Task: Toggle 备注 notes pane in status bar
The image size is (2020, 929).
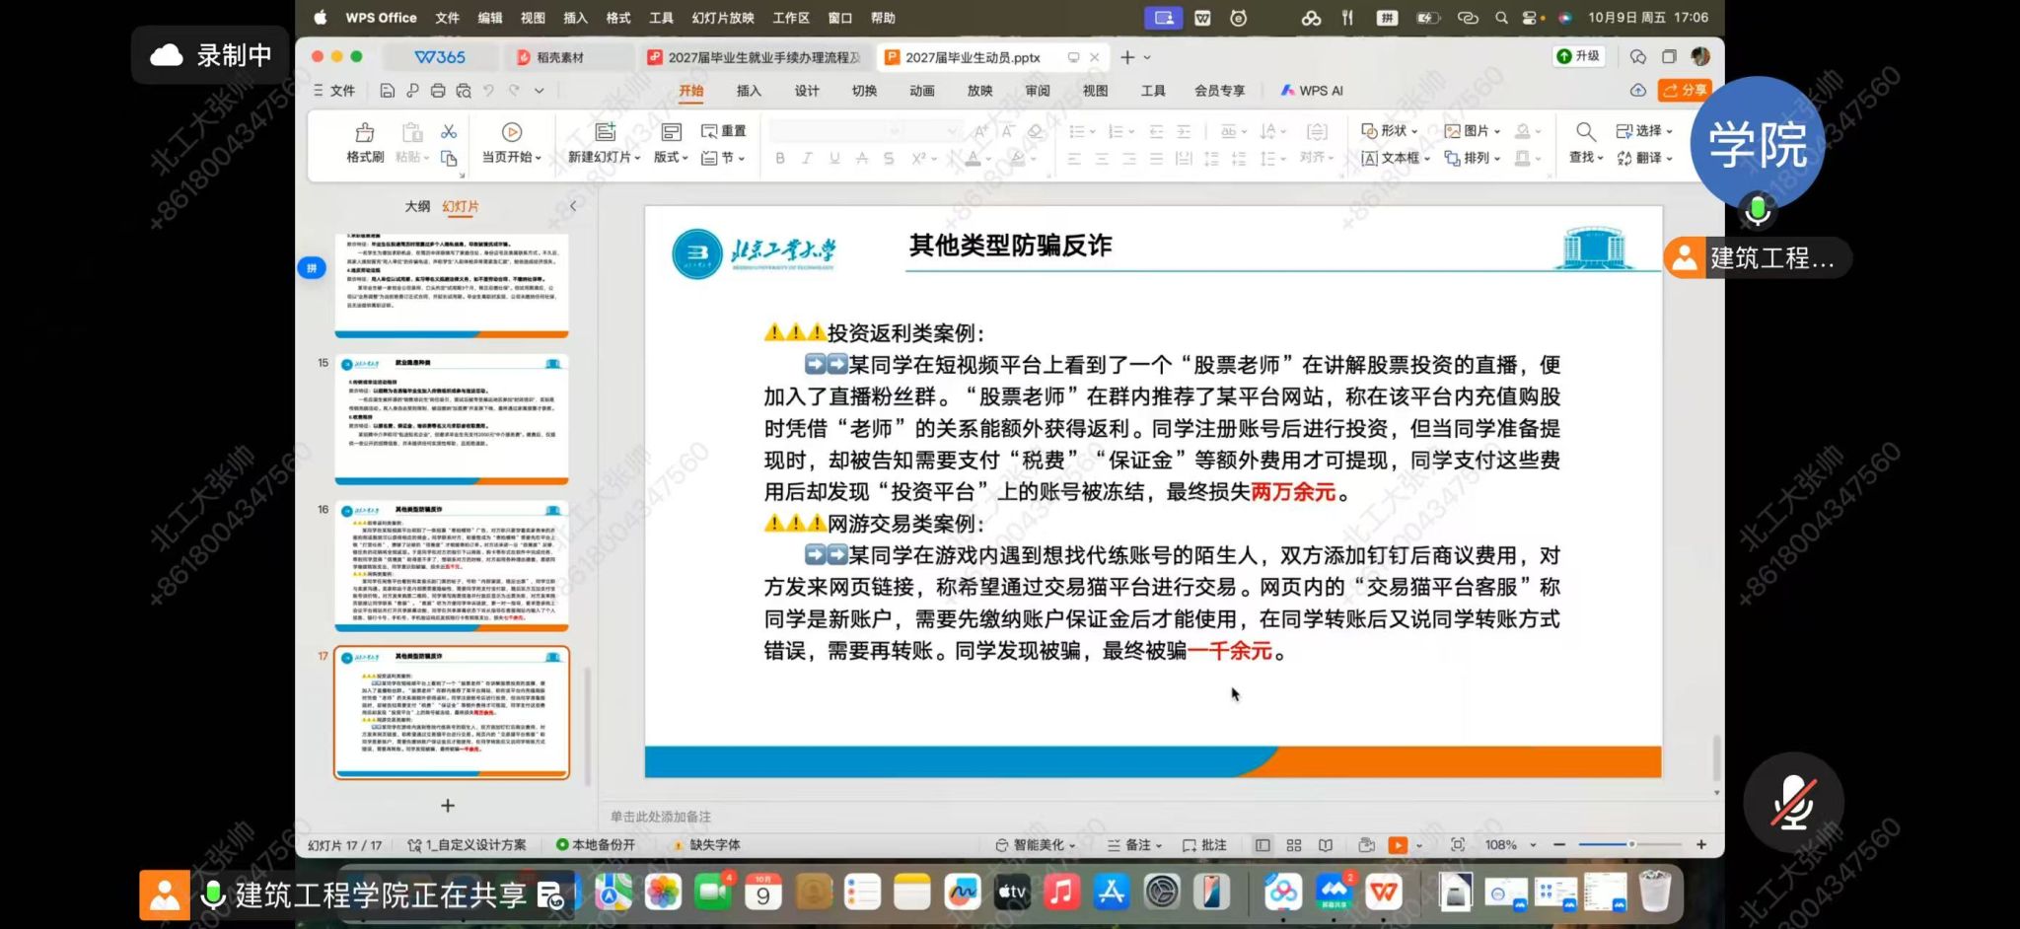Action: (1133, 845)
